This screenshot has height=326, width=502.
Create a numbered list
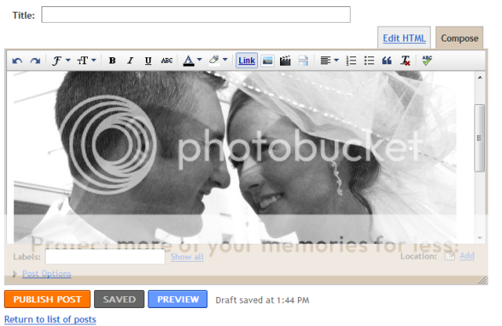(x=351, y=60)
